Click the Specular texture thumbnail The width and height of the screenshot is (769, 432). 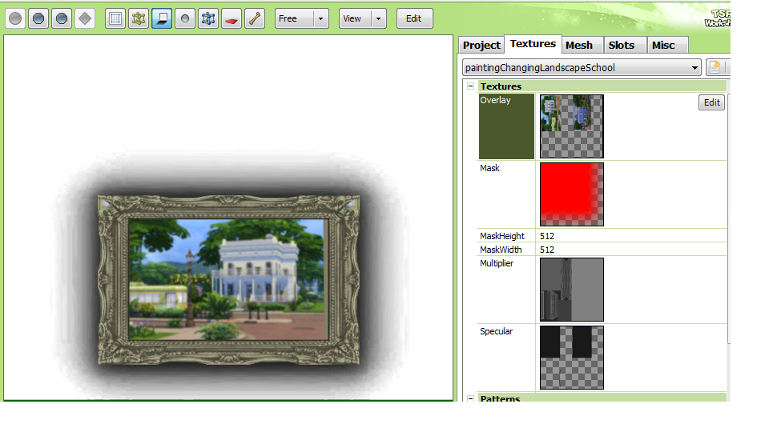coord(572,358)
